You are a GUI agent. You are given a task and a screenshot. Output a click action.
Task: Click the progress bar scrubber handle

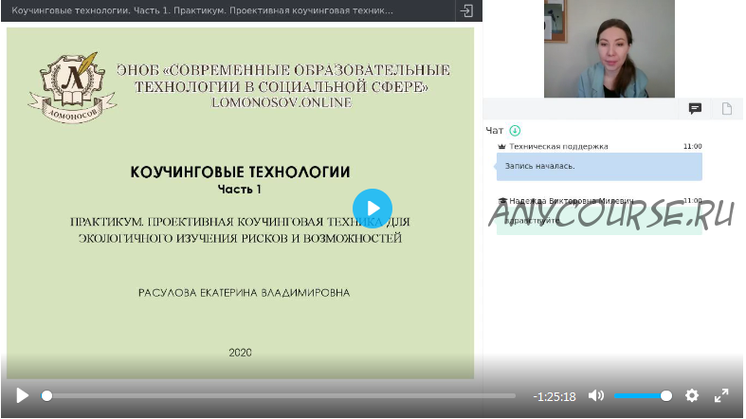point(46,395)
